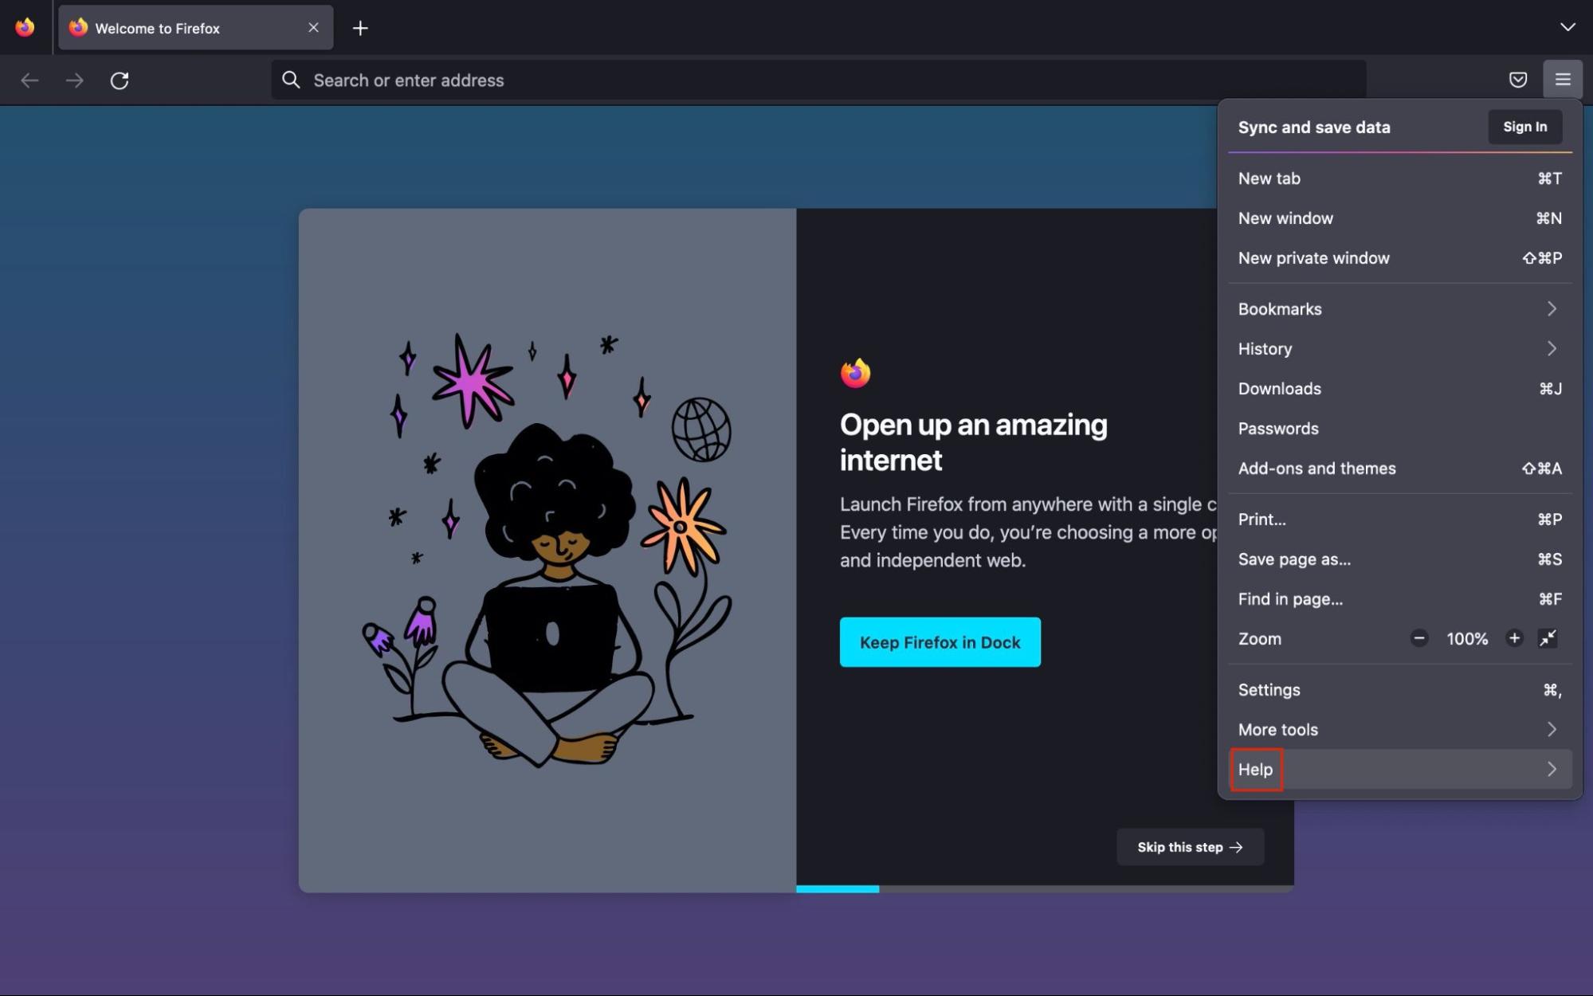Click Sign In button in menu
Image resolution: width=1593 pixels, height=996 pixels.
click(x=1524, y=127)
